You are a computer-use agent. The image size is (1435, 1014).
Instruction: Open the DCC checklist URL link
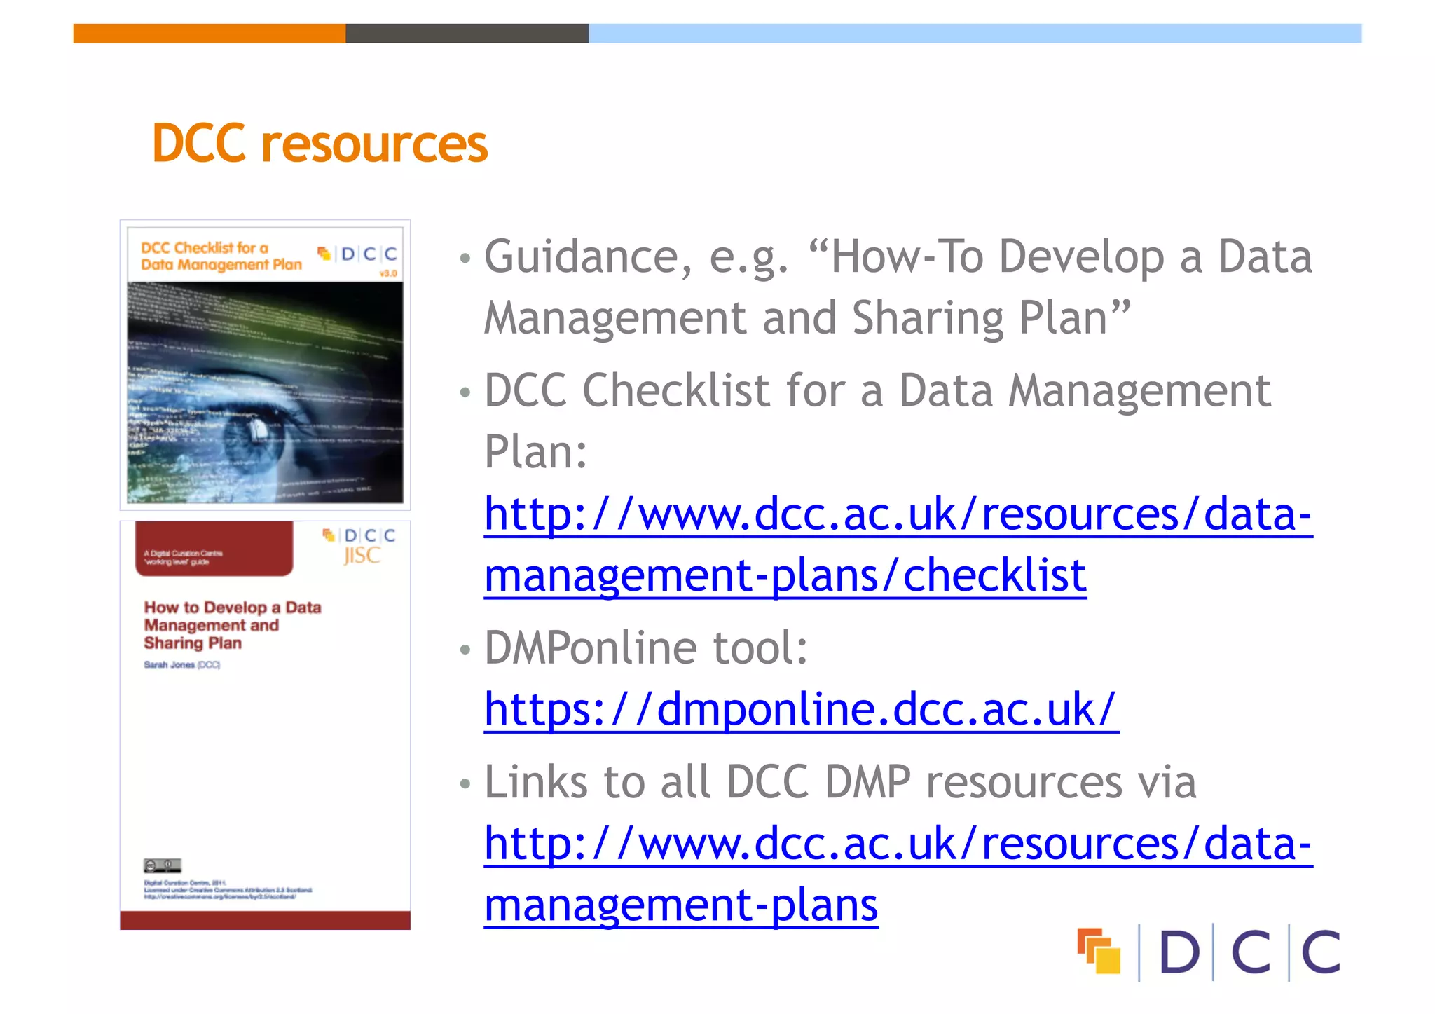coord(898,544)
